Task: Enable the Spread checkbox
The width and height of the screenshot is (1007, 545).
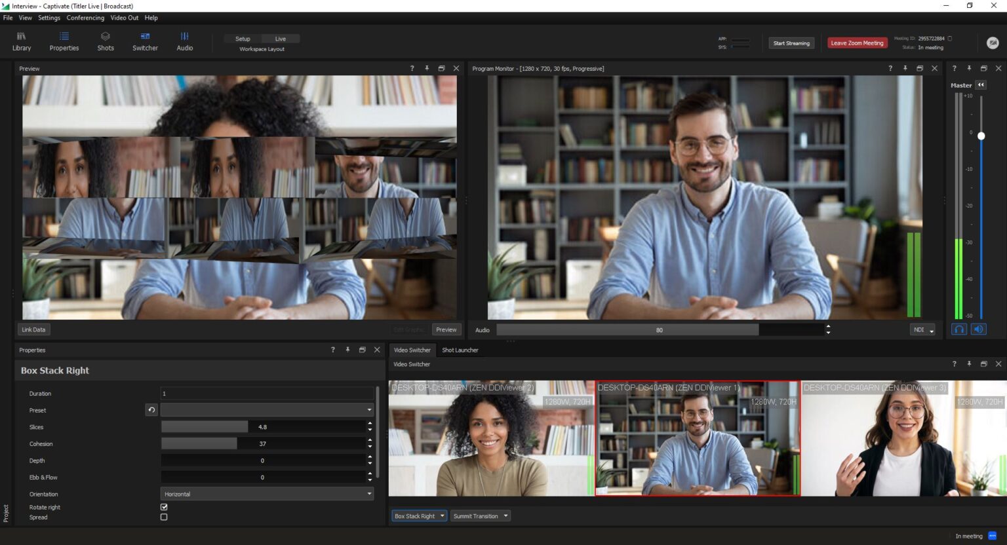Action: click(164, 517)
